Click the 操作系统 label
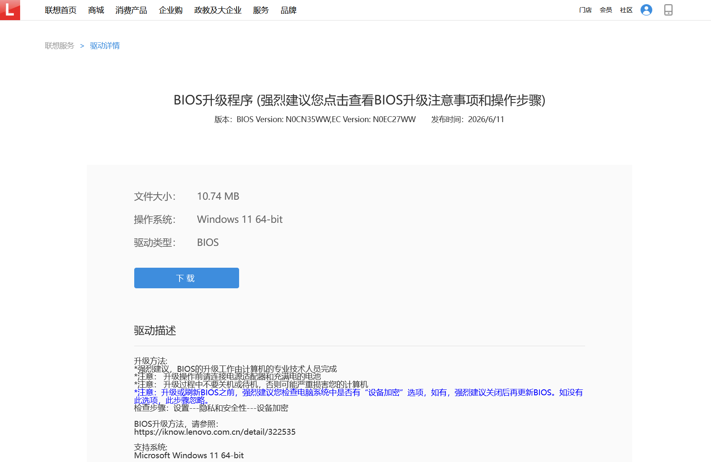 (x=155, y=219)
